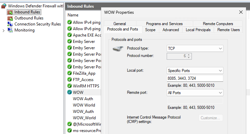250x134 pixels.
Task: Select Outbound Rules in the tree
Action: (29, 18)
